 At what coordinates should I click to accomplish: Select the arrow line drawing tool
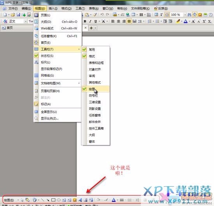coord(48,200)
